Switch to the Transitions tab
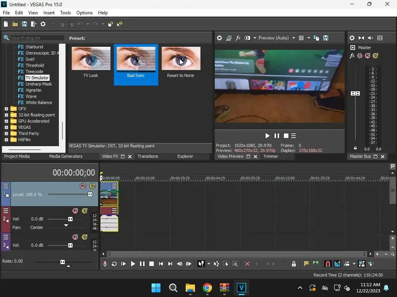 click(x=148, y=156)
